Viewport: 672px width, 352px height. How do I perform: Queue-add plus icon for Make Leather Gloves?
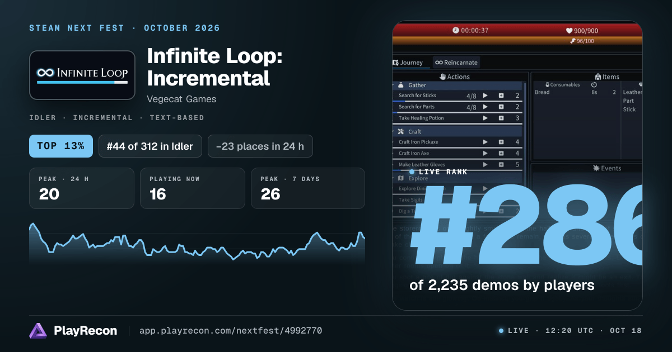click(501, 165)
